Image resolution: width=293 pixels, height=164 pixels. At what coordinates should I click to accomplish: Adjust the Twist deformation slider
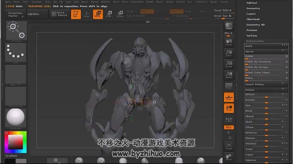click(266, 150)
